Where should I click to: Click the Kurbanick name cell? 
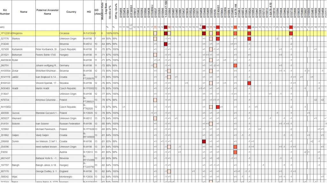[x=23, y=49]
